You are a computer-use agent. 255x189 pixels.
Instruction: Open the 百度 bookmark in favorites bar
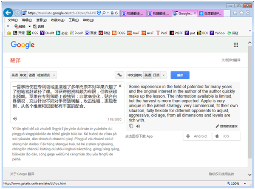tap(91, 33)
